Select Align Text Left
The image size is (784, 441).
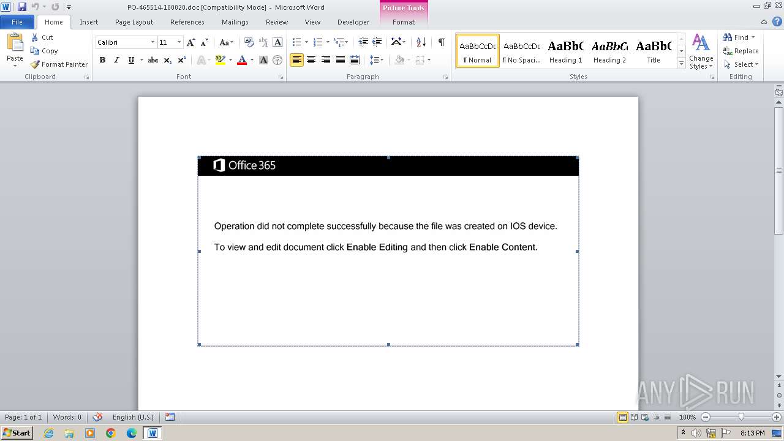pyautogui.click(x=296, y=60)
